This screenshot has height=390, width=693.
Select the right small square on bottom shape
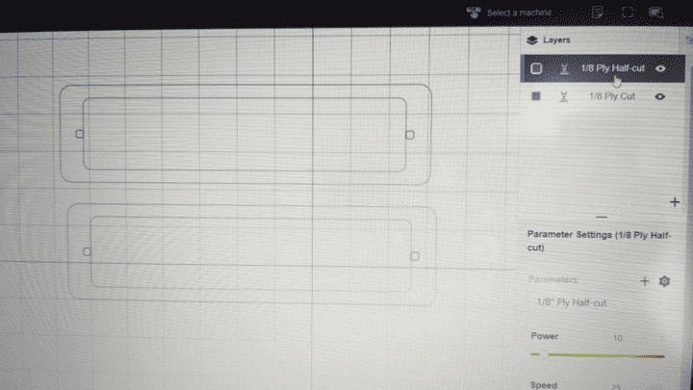click(415, 256)
